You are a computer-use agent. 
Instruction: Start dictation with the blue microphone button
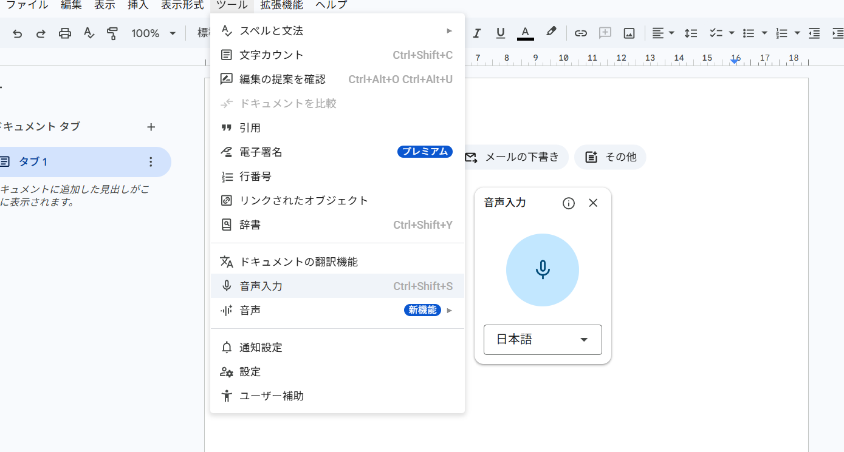tap(542, 270)
